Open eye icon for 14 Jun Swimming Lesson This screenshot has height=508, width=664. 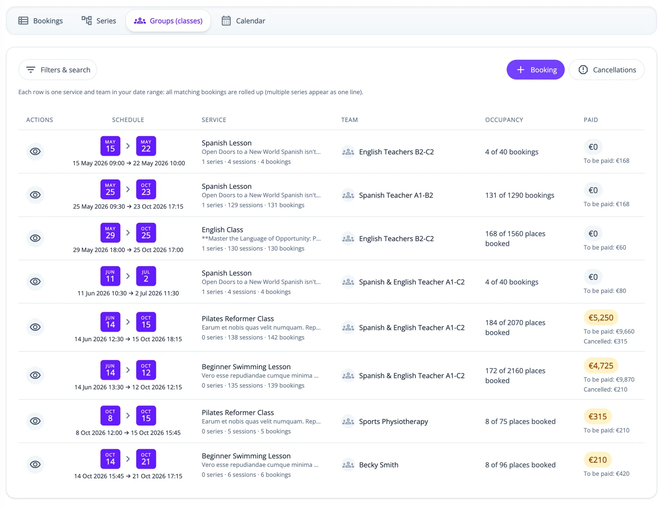[35, 375]
